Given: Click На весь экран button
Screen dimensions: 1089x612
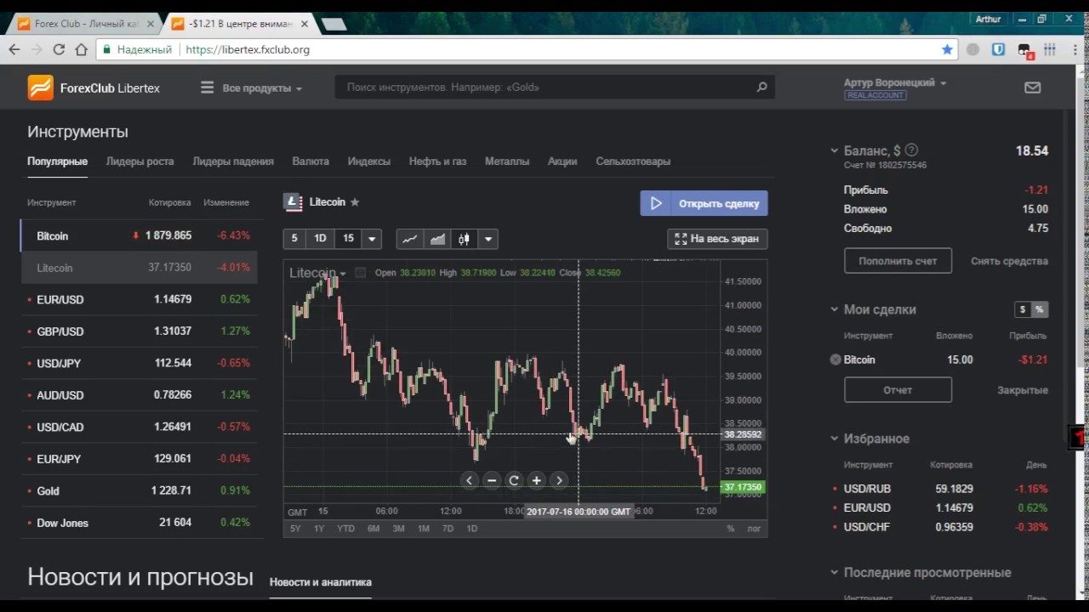Looking at the screenshot, I should tap(717, 239).
